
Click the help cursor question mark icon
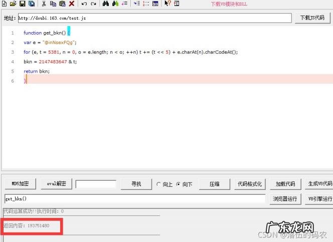(168, 4)
